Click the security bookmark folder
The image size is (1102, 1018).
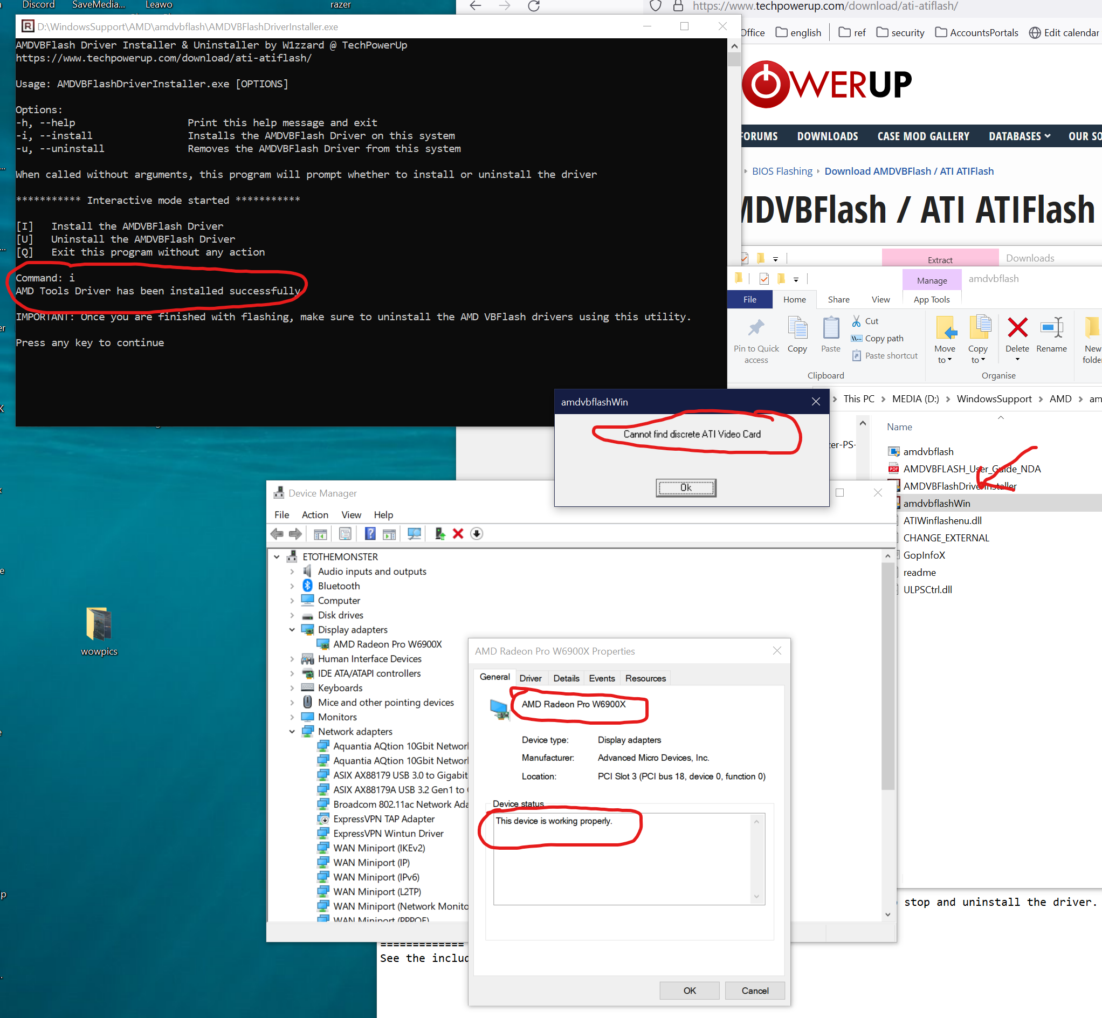pyautogui.click(x=900, y=32)
